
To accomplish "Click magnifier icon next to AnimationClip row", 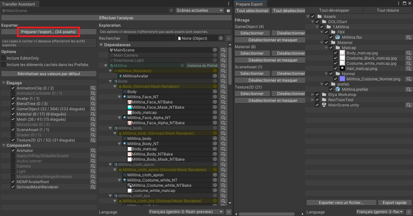I will (93, 88).
